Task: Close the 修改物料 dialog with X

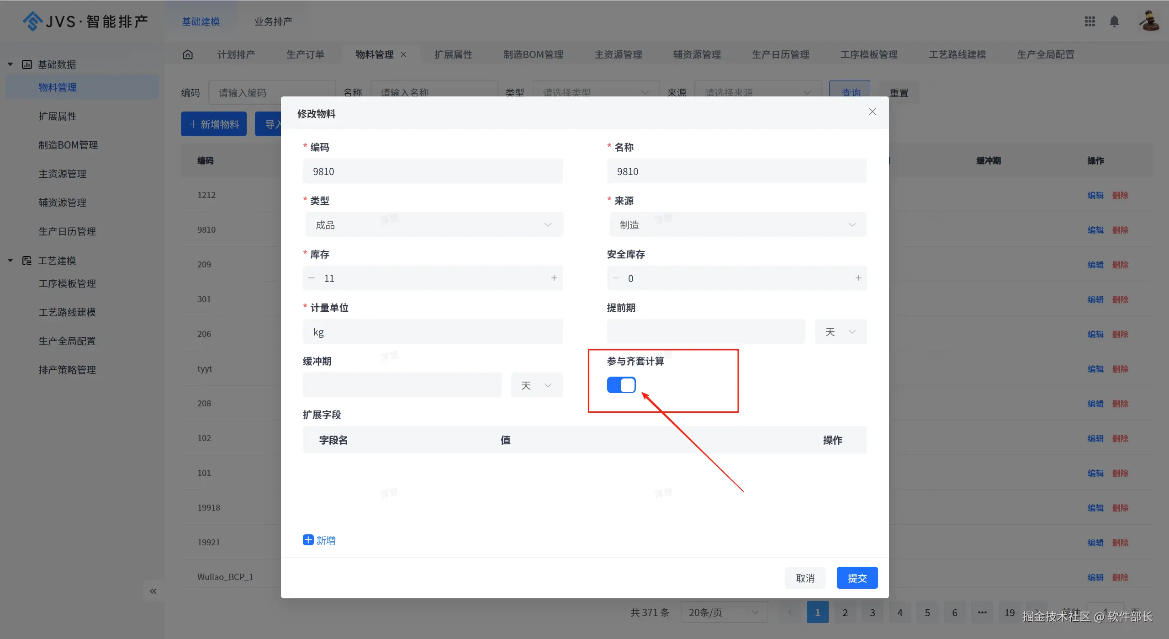Action: tap(872, 112)
